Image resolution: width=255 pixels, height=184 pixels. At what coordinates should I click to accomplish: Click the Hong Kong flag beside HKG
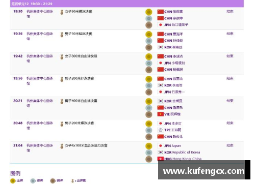point(160,159)
